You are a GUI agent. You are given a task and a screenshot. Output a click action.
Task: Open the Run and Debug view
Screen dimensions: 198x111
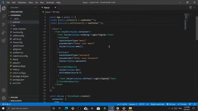point(4,32)
